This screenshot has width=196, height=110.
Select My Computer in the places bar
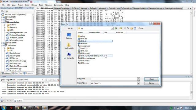coord(69,56)
